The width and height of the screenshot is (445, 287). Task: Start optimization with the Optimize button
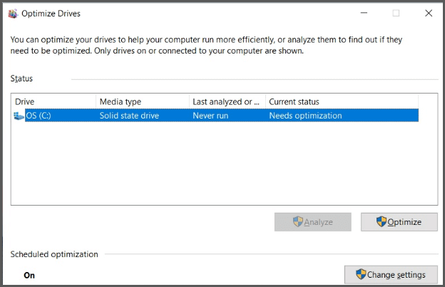(x=399, y=222)
